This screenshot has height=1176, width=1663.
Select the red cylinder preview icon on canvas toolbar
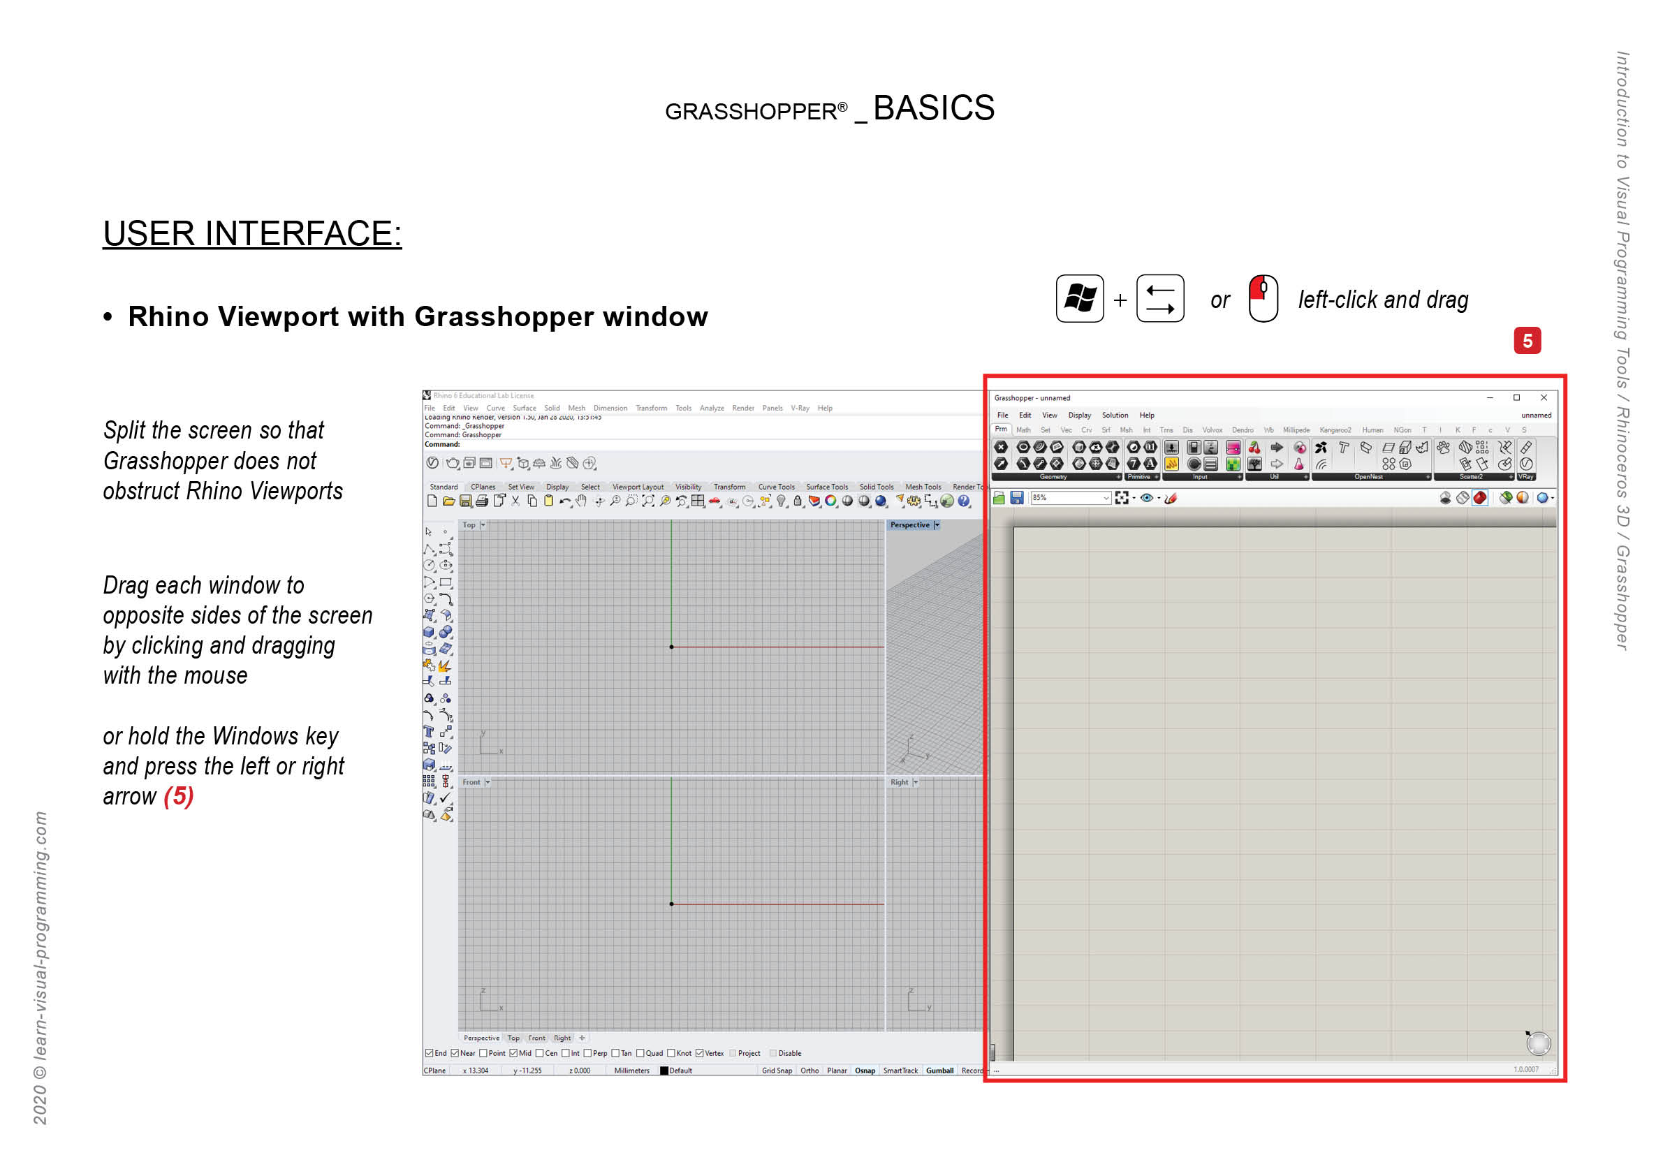pos(1481,499)
